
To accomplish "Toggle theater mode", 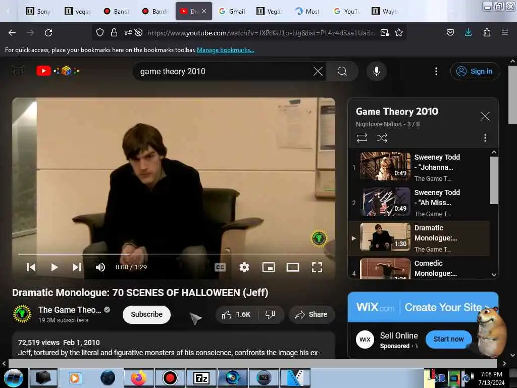I will 292,267.
